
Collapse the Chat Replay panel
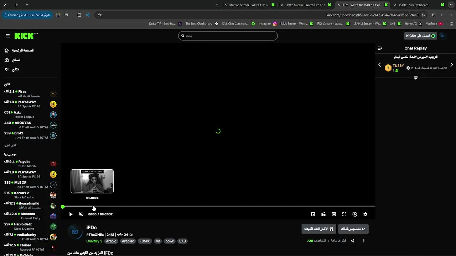point(380,48)
